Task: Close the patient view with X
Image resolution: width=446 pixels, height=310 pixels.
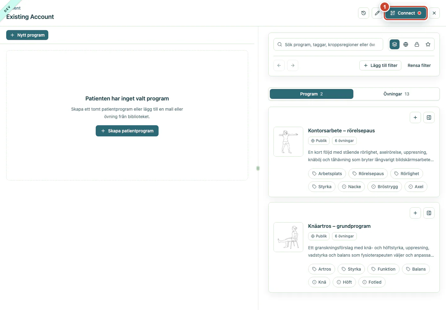Action: 434,13
